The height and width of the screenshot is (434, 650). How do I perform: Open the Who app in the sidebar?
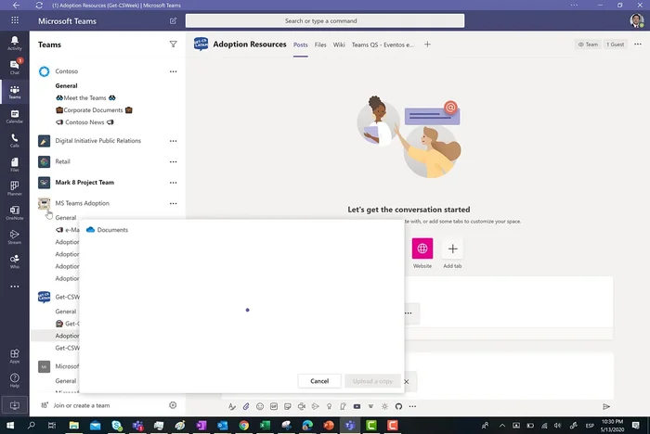tap(15, 261)
